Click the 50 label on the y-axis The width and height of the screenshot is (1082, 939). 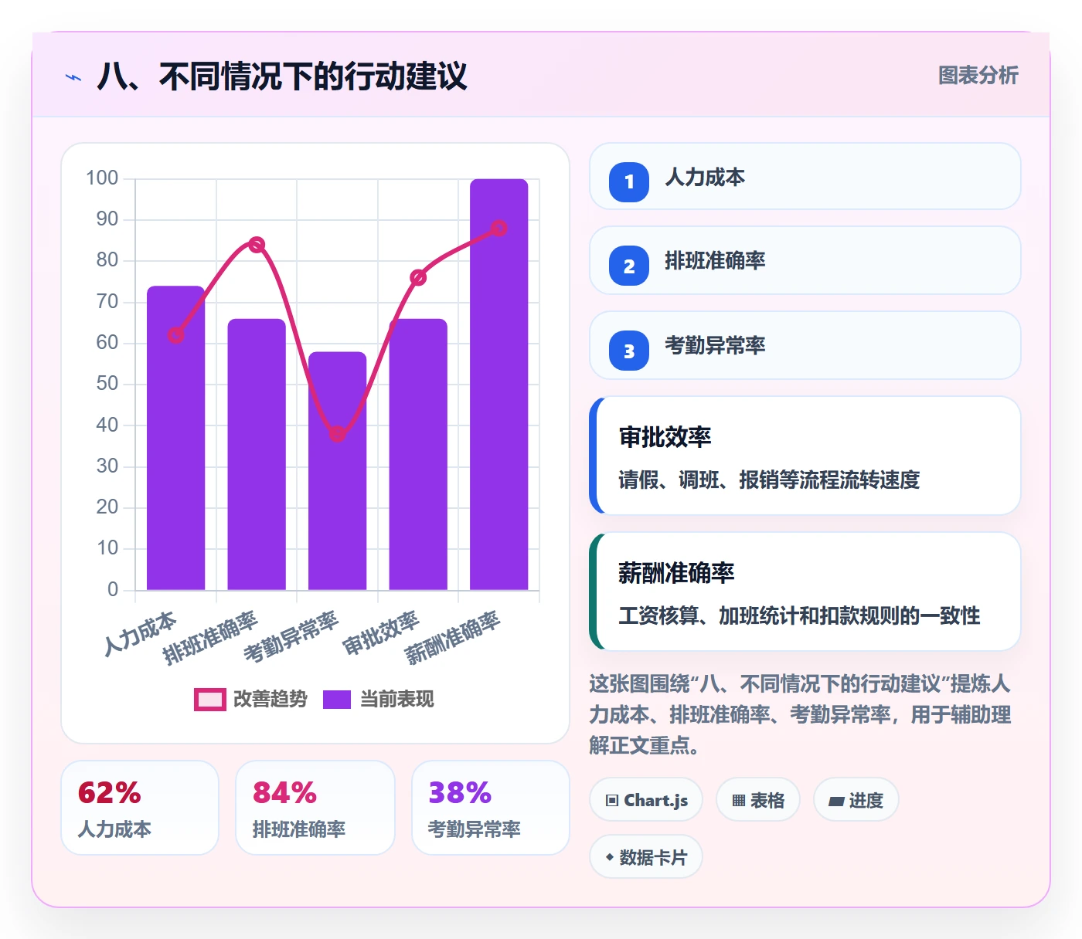click(107, 384)
